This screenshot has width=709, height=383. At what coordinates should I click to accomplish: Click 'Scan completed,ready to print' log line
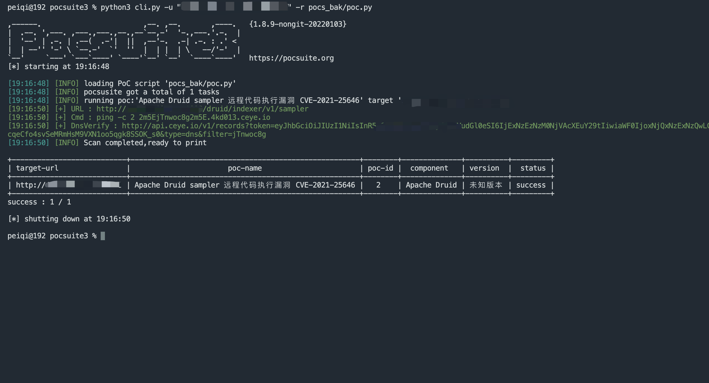pos(145,143)
